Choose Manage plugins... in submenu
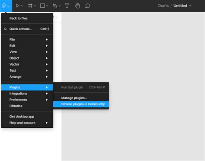Viewport: 205px width, 161px height. 81,98
